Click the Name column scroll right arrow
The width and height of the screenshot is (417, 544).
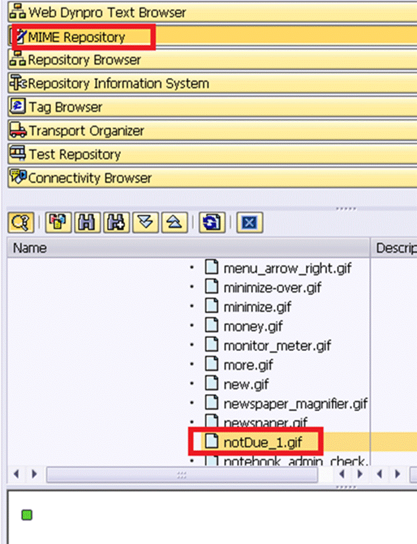[x=34, y=474]
